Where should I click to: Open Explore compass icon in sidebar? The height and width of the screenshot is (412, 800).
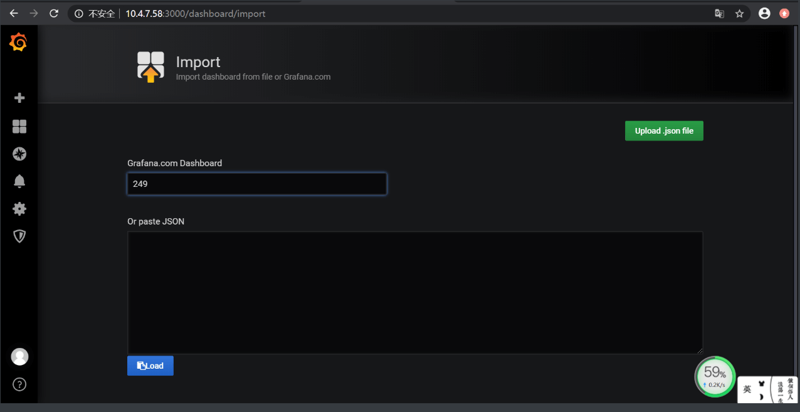(19, 154)
